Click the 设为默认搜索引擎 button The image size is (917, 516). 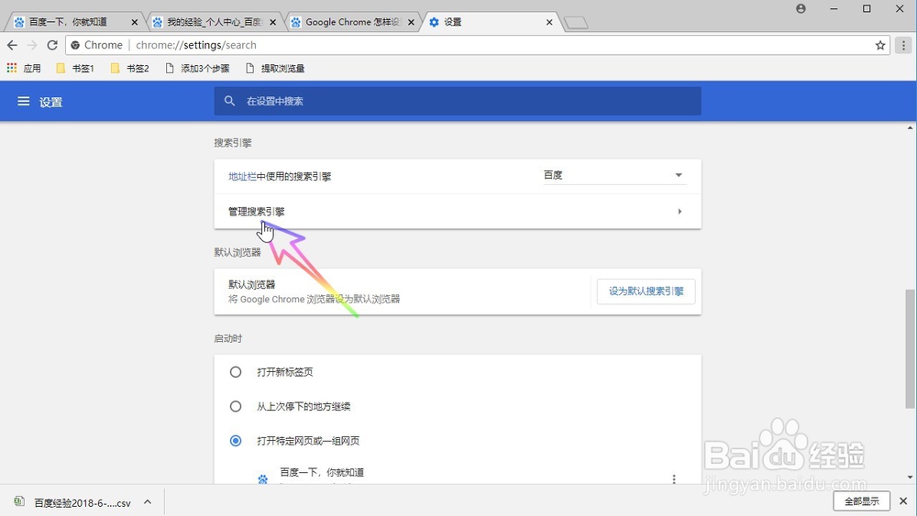[646, 291]
